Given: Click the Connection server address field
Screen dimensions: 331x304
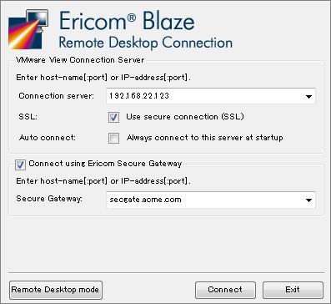Looking at the screenshot, I should coord(211,96).
